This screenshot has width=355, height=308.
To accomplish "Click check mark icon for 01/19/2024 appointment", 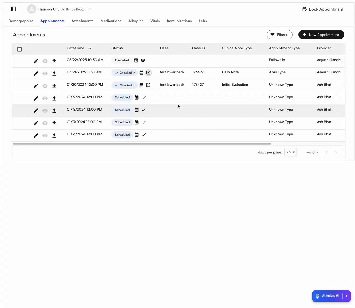I will pos(144,98).
